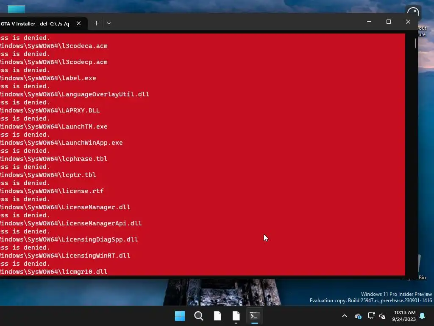This screenshot has width=434, height=326.
Task: Open second file icon with running indicator
Action: point(236,316)
